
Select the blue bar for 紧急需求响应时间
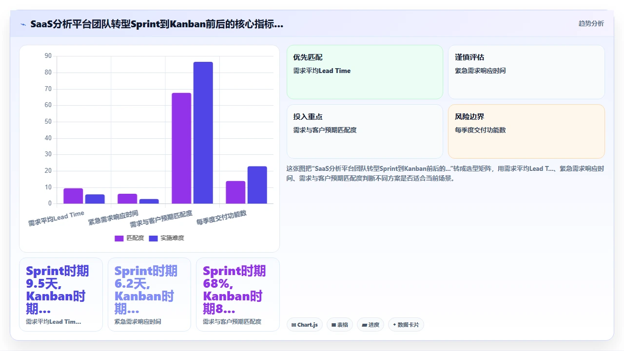tap(149, 201)
